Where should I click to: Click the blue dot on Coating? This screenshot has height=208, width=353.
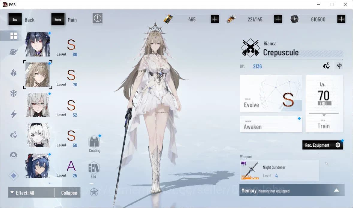tap(100, 135)
